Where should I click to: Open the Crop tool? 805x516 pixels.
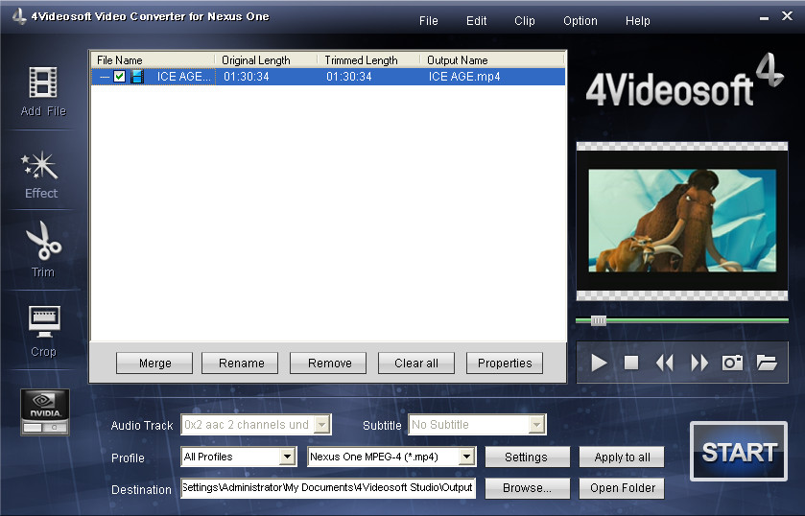pyautogui.click(x=43, y=331)
